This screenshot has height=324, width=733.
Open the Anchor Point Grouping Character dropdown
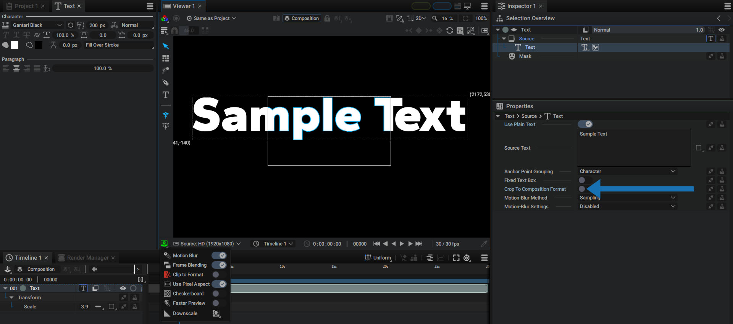point(627,171)
